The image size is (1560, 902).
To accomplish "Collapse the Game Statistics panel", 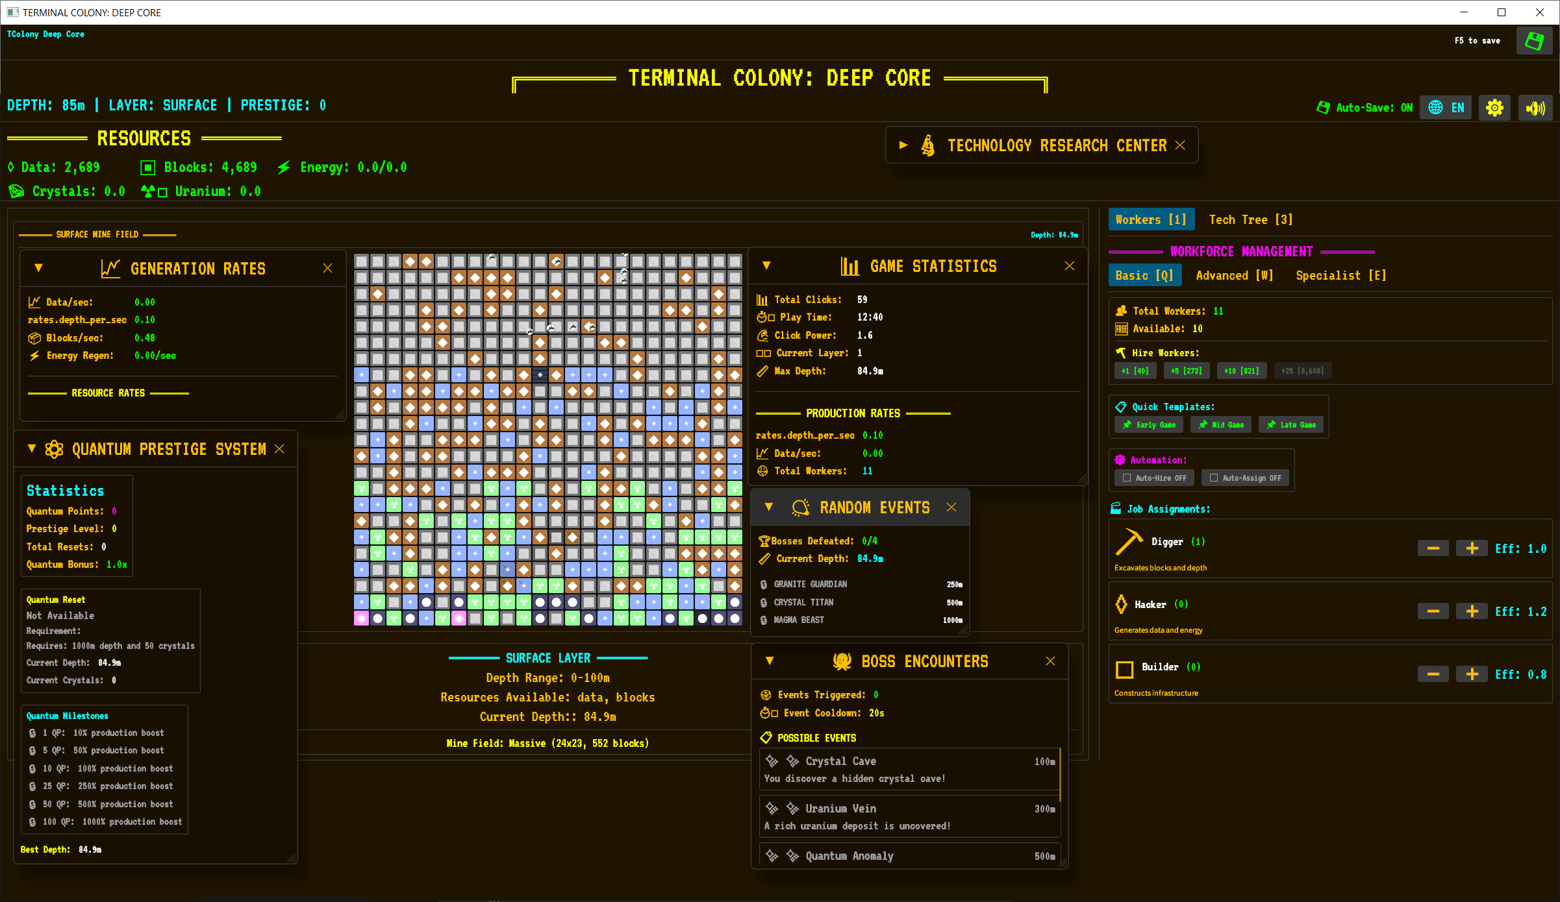I will pos(766,265).
